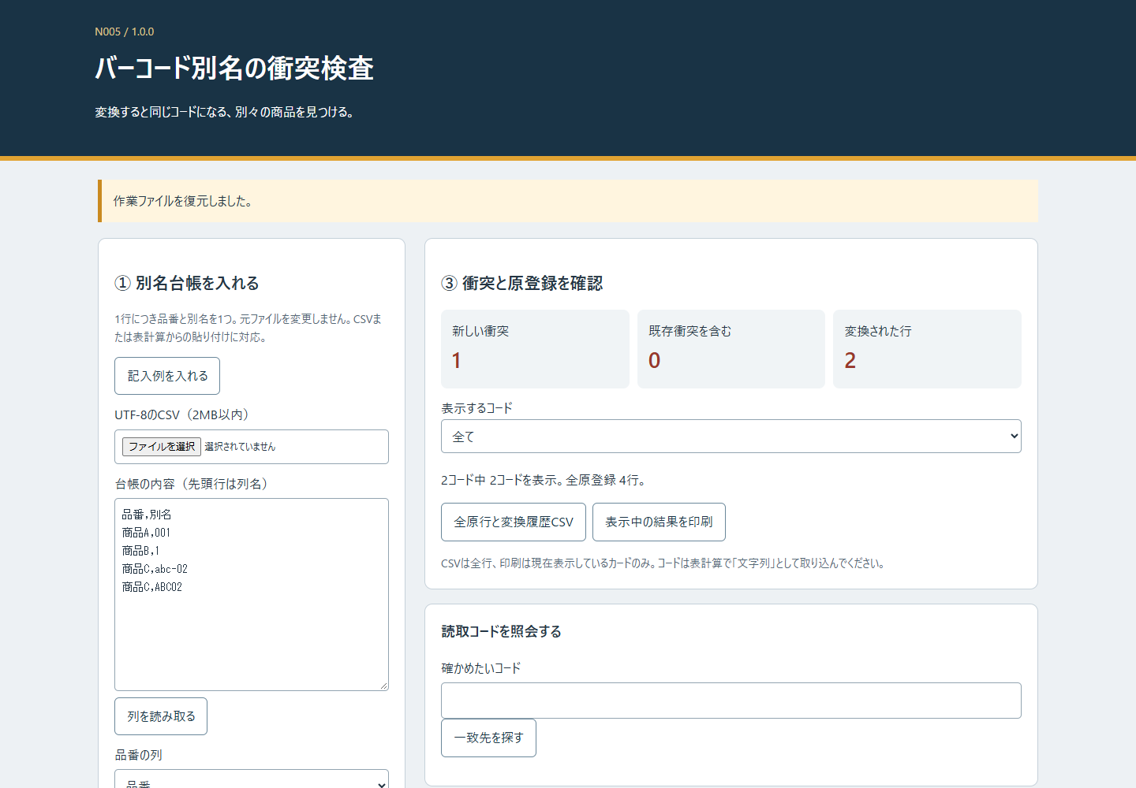Click the ① 別名台帳を入れる heading

tap(187, 283)
